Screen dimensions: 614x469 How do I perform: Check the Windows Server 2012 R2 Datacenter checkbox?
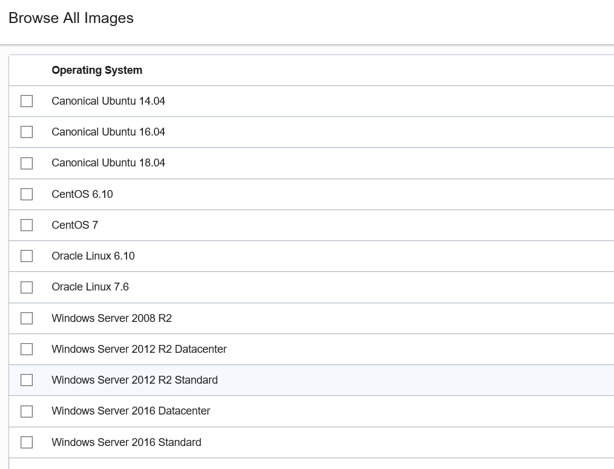[27, 349]
